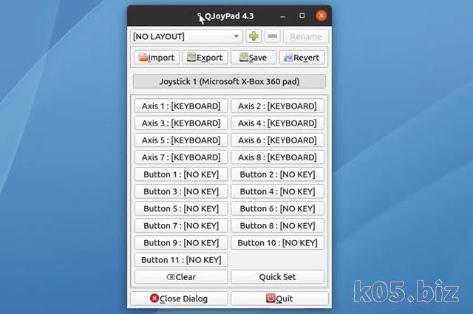Choose Axis 8 configuration

pos(278,157)
